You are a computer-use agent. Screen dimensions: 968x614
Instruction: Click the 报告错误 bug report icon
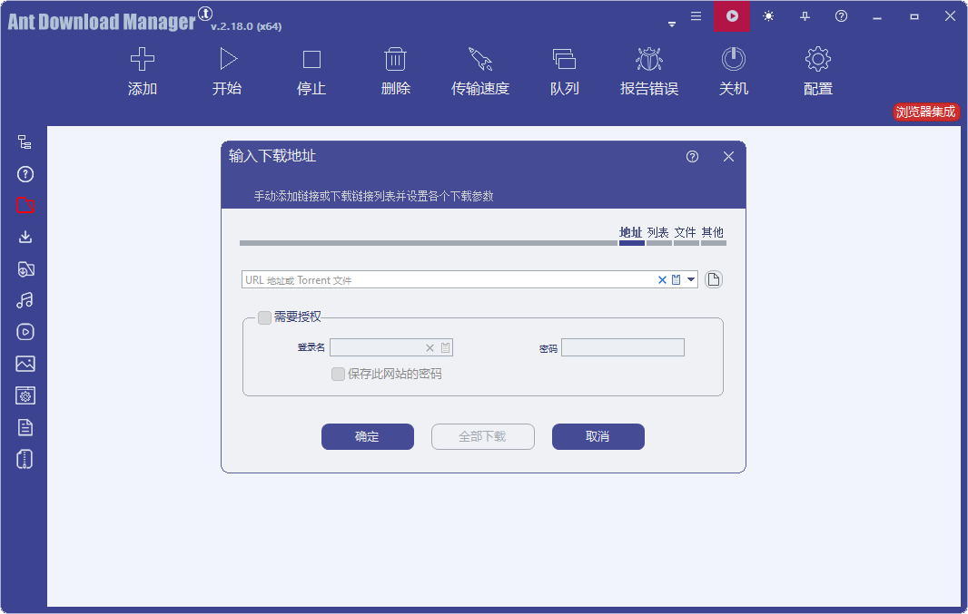pyautogui.click(x=649, y=59)
